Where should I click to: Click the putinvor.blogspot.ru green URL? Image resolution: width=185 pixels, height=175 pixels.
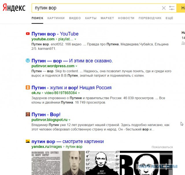pyautogui.click(x=49, y=120)
